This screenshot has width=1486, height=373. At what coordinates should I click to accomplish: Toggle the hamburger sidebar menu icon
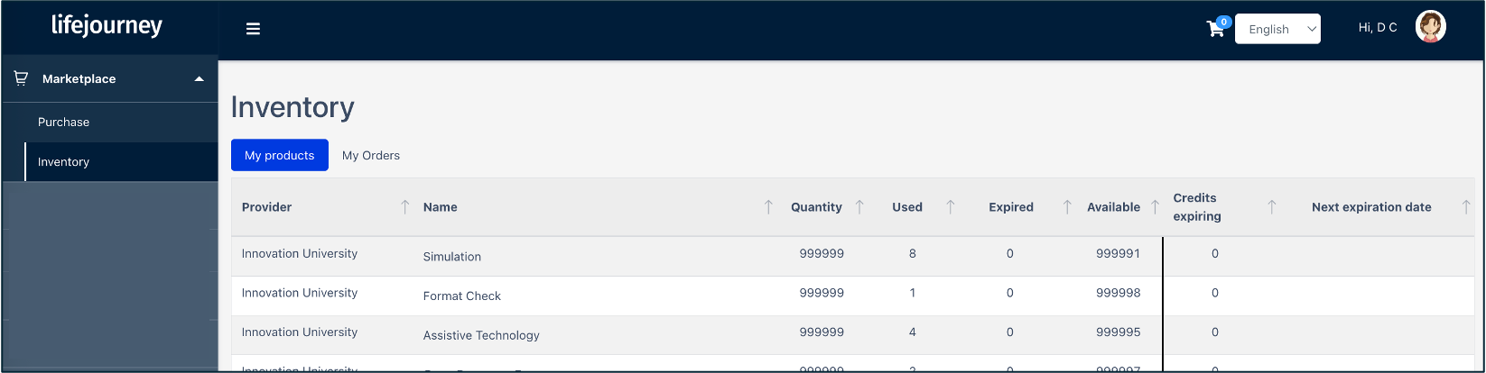pos(253,29)
